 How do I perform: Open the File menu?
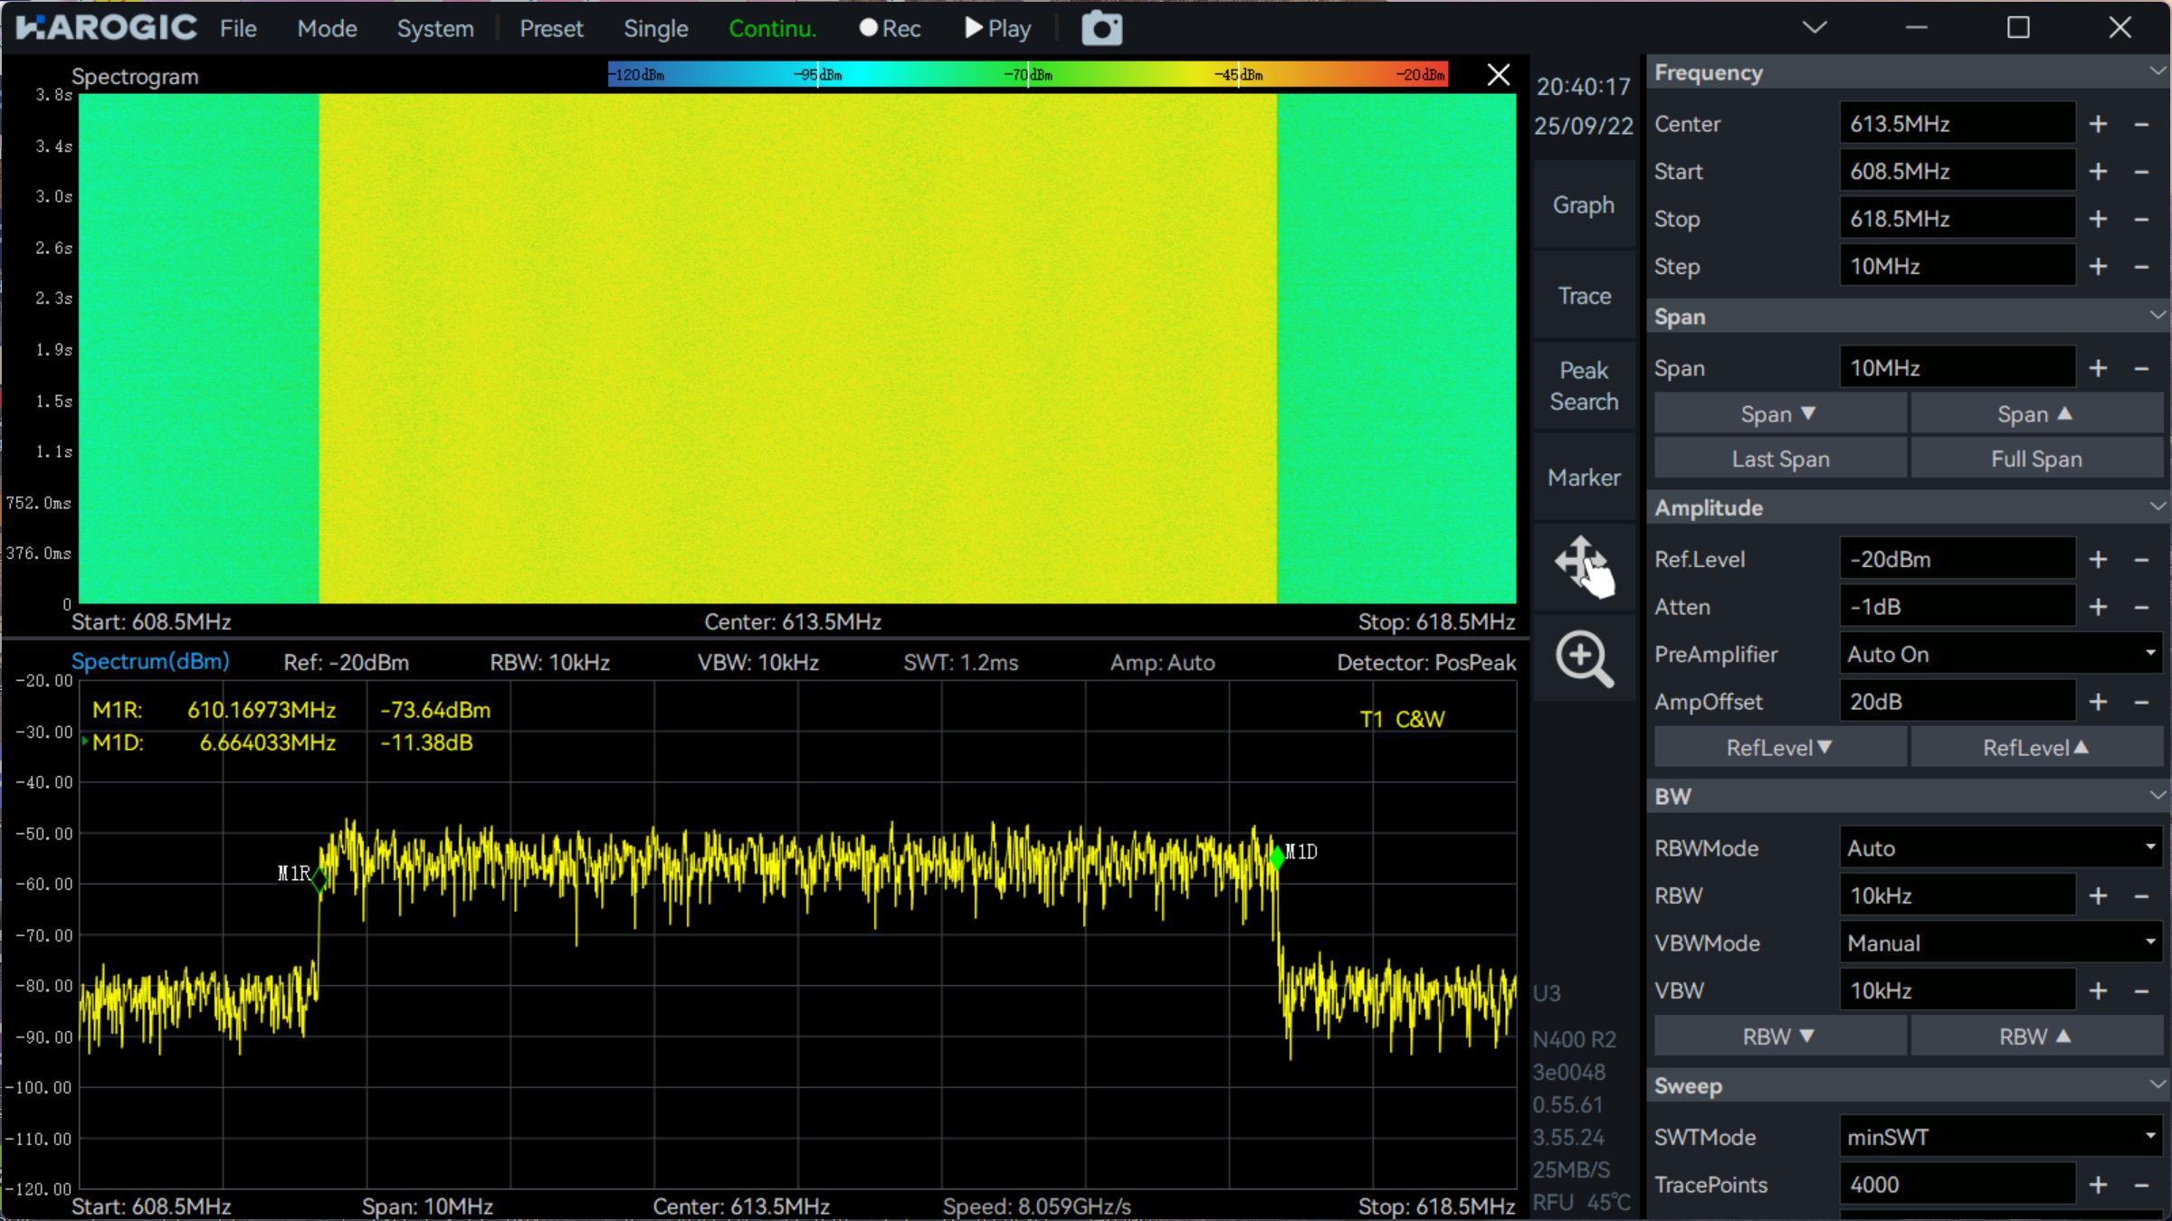[x=238, y=29]
